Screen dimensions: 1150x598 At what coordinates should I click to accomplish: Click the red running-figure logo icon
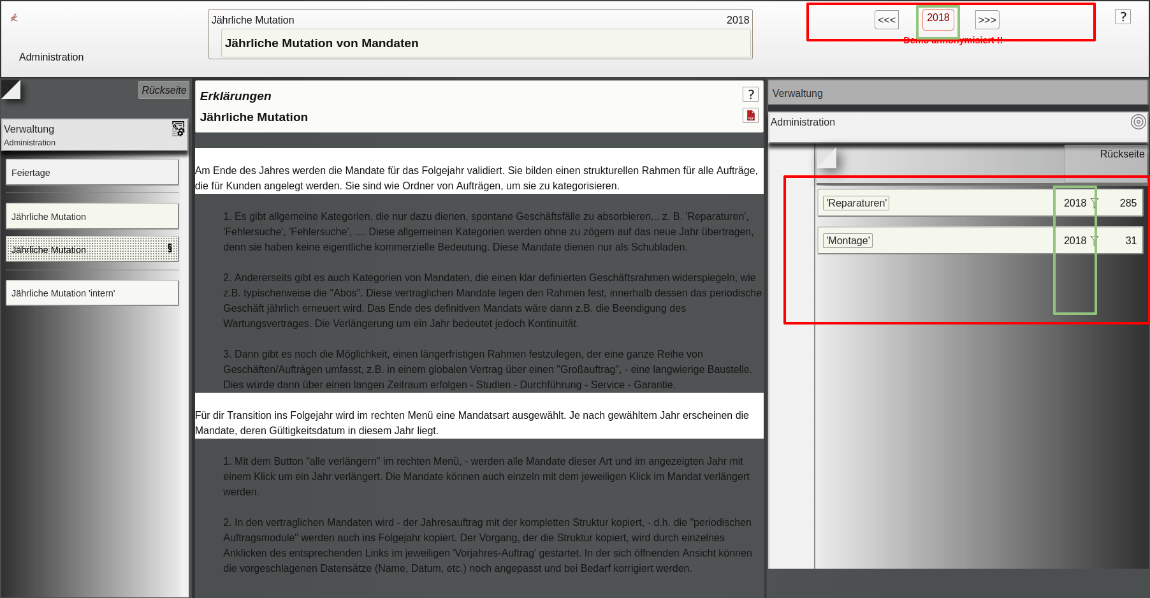(x=14, y=18)
